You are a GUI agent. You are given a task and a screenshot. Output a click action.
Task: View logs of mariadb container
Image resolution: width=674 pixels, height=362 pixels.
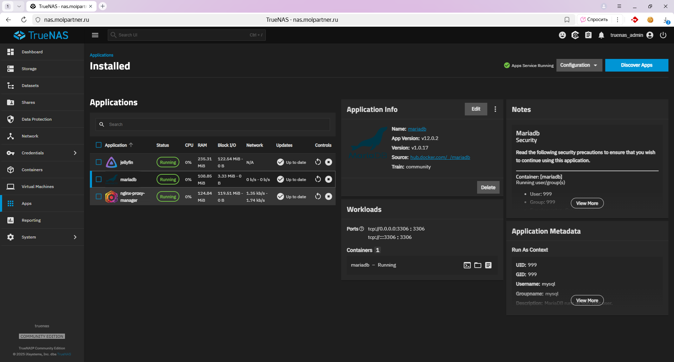point(488,265)
